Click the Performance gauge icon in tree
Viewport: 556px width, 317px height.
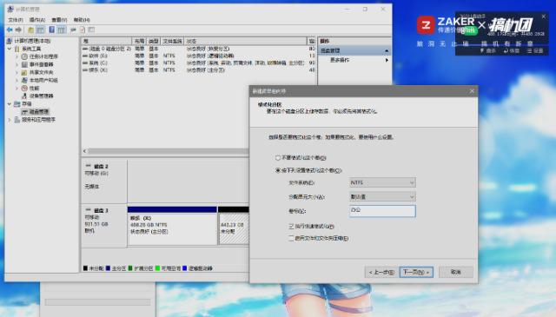pos(24,88)
